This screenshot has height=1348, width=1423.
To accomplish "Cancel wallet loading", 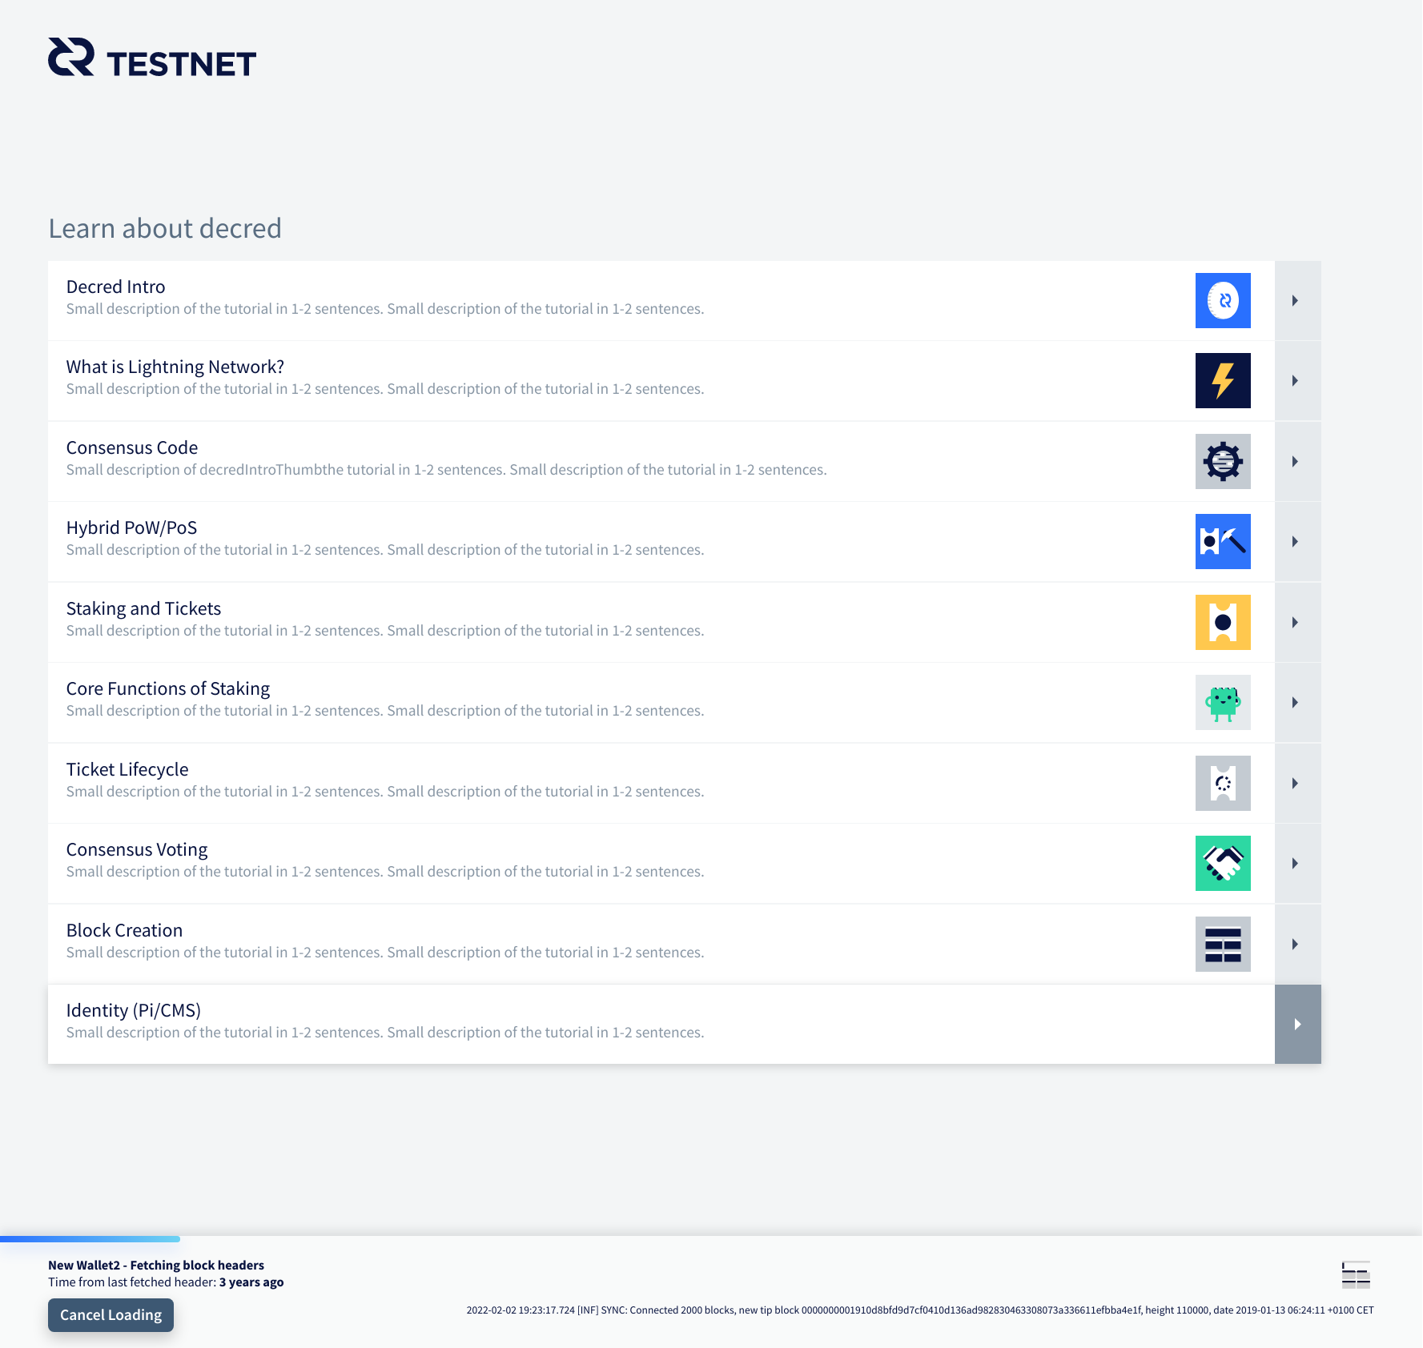I will (111, 1315).
